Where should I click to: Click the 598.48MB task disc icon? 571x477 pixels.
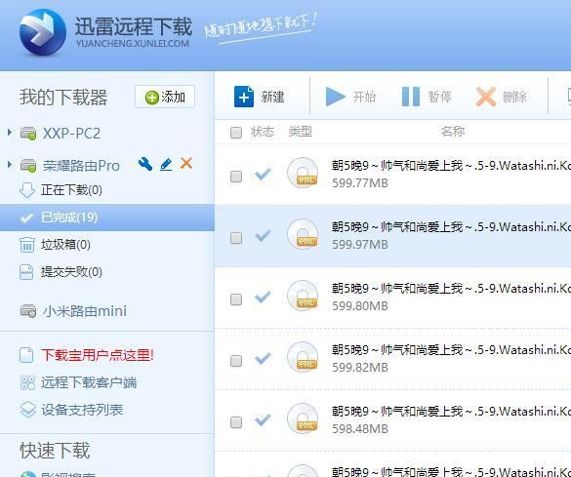point(303,418)
